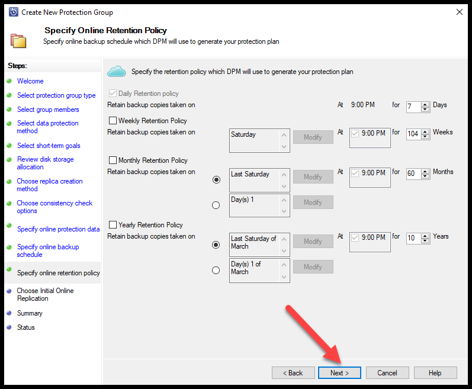Go to Specify online backup schedule step
Image resolution: width=472 pixels, height=389 pixels.
(x=48, y=250)
